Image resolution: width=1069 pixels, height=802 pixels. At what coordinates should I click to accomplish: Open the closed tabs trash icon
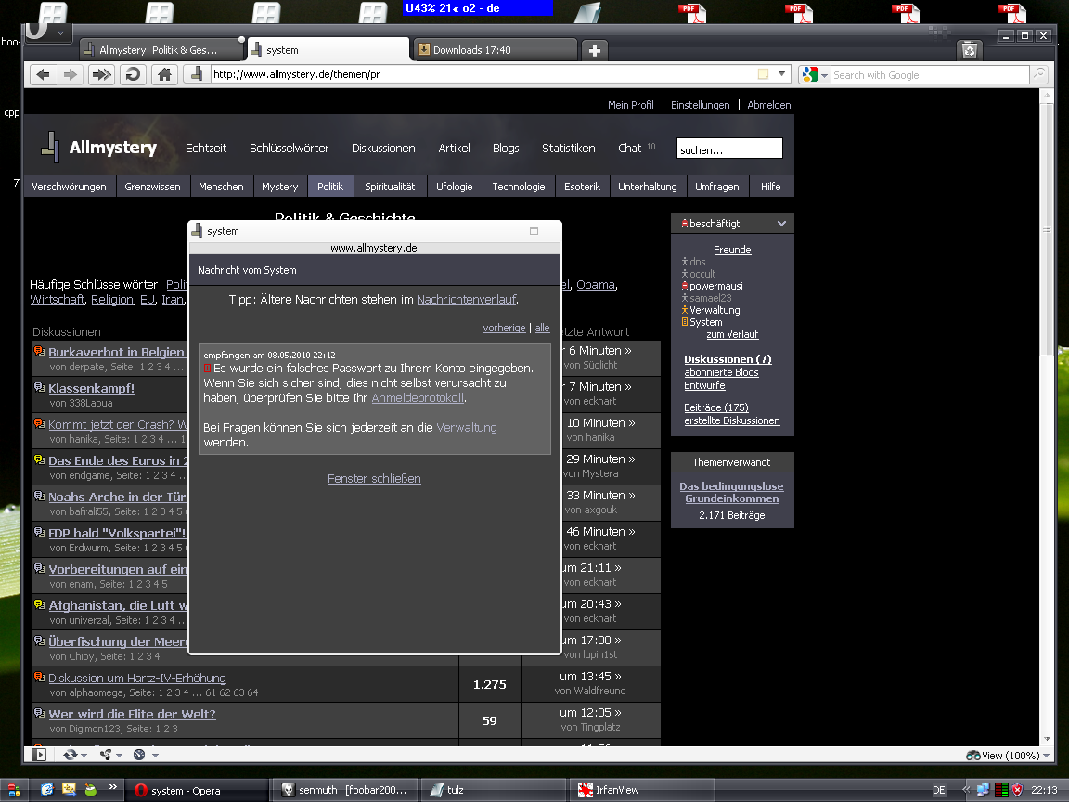coord(970,50)
